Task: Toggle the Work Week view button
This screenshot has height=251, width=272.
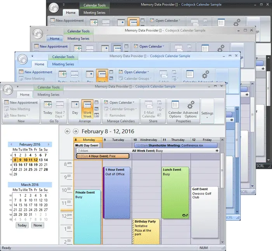Action: pos(87,109)
